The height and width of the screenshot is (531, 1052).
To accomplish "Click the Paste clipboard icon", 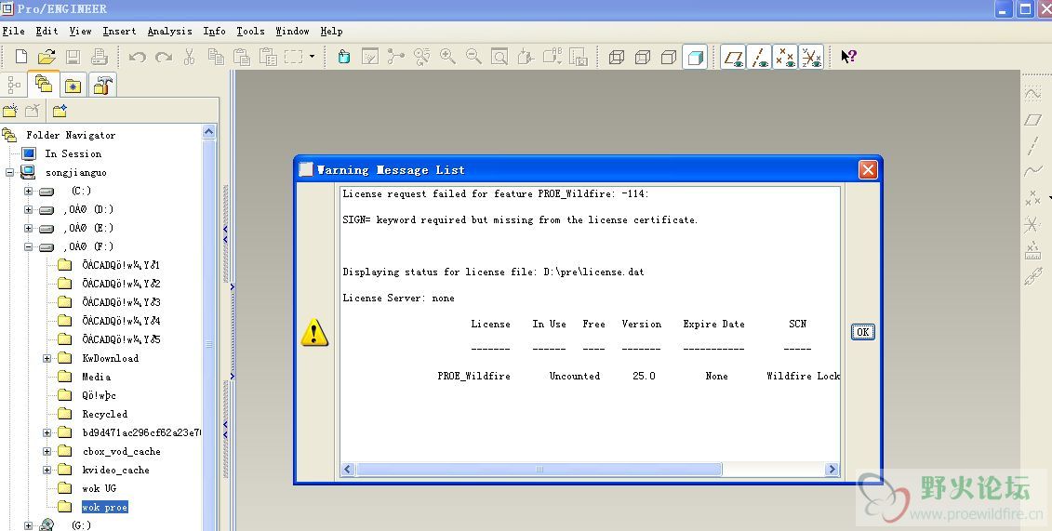I will (x=242, y=57).
